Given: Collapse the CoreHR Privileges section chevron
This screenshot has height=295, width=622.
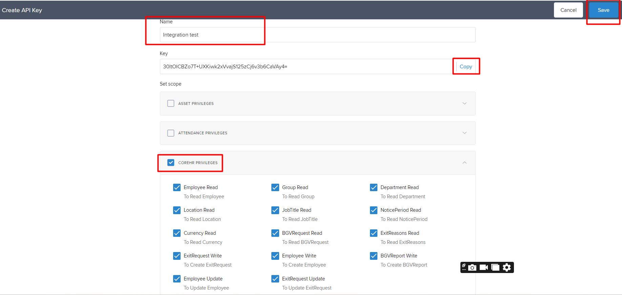Looking at the screenshot, I should click(464, 163).
